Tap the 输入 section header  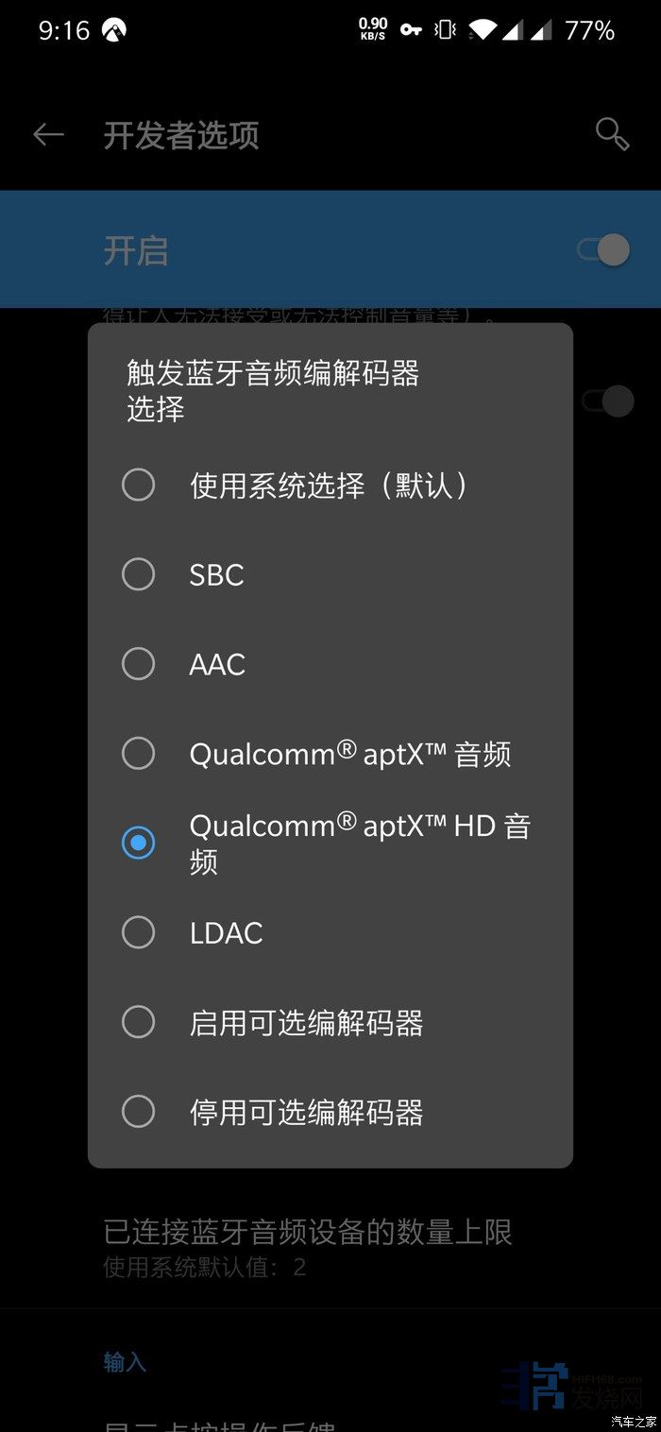click(125, 1362)
